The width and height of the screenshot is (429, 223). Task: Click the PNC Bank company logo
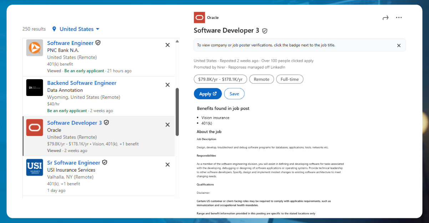point(35,48)
